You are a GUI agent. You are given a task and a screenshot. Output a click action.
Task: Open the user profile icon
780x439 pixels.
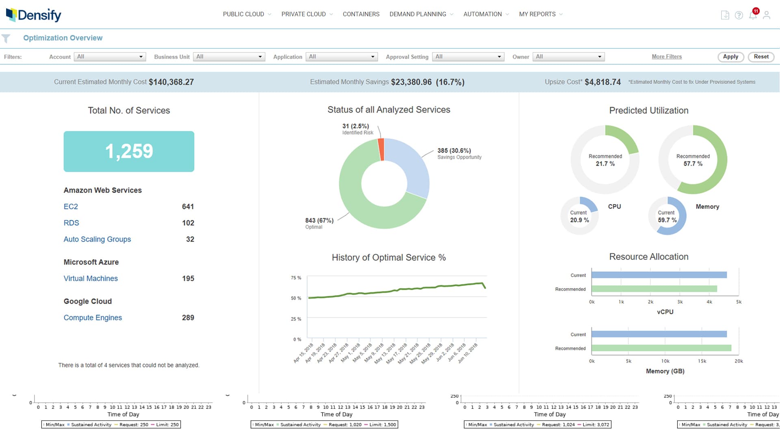(x=767, y=15)
